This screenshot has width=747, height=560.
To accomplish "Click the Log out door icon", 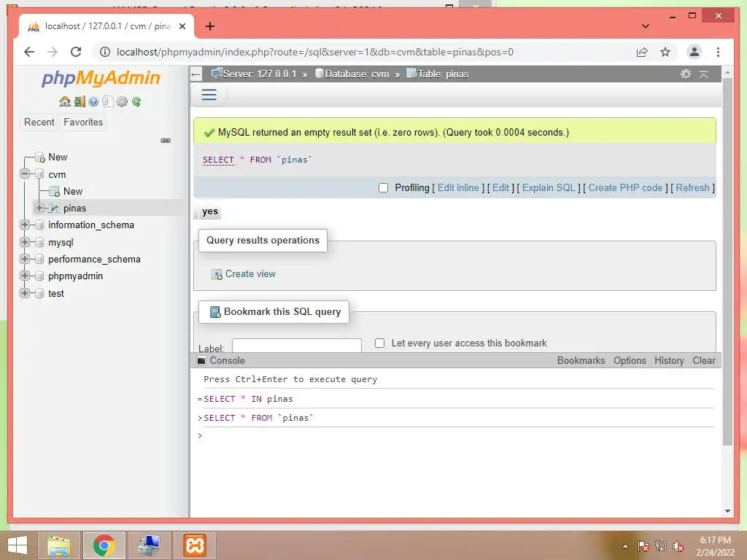I will [80, 101].
